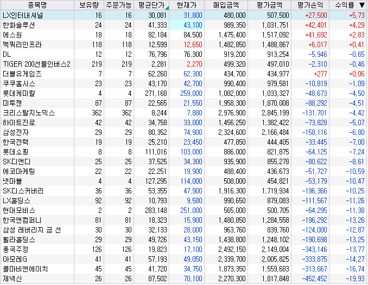Click the 평가금액 column header
The height and width of the screenshot is (285, 368).
269,5
